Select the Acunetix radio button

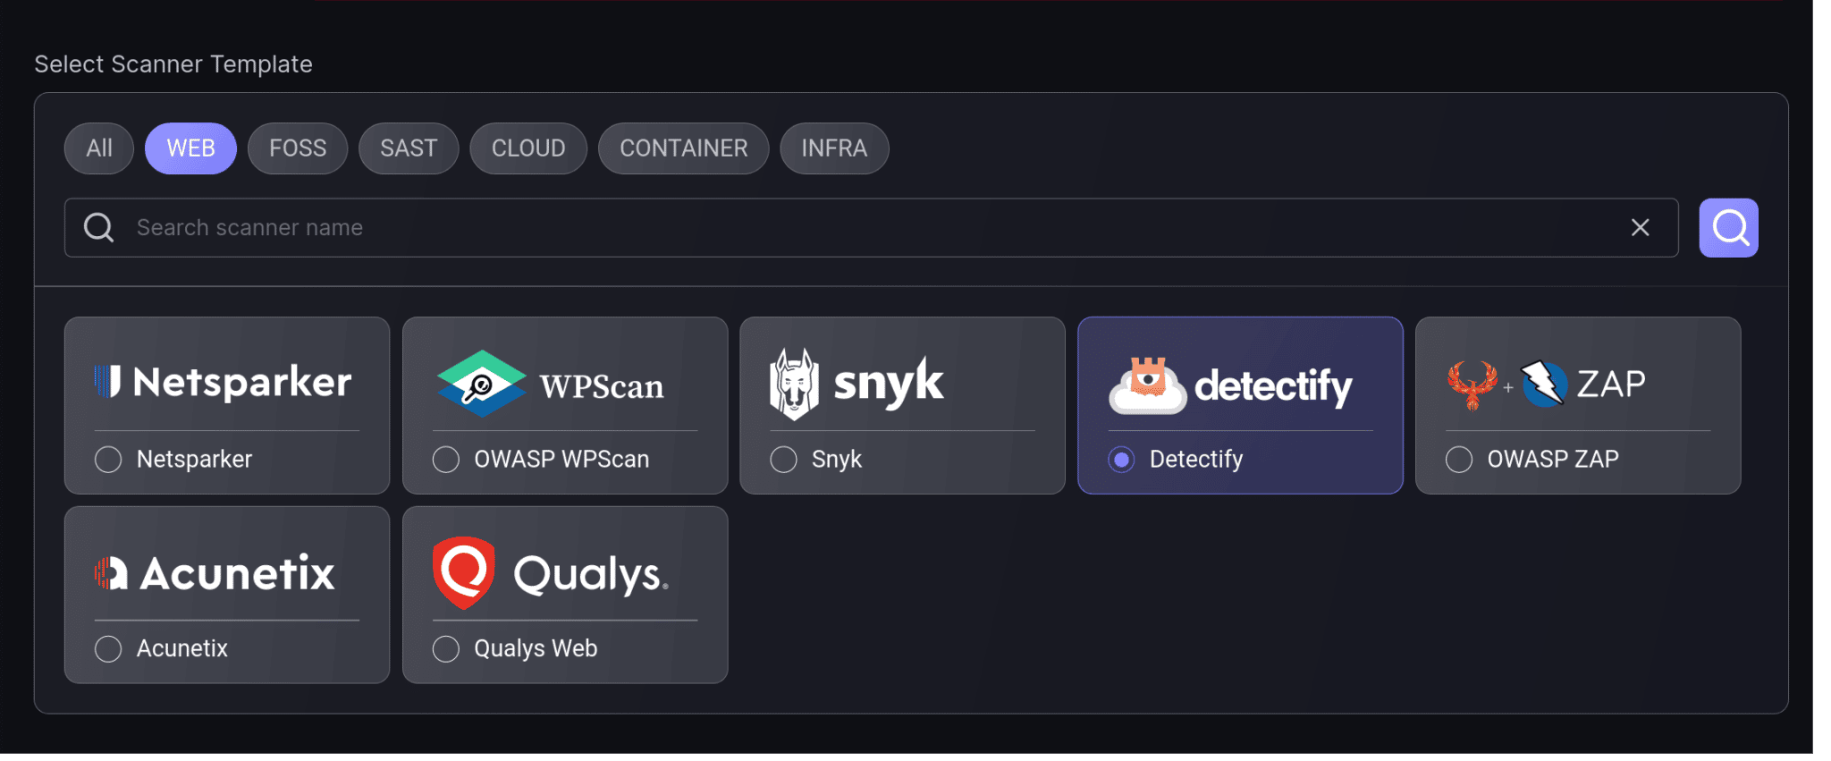coord(108,649)
